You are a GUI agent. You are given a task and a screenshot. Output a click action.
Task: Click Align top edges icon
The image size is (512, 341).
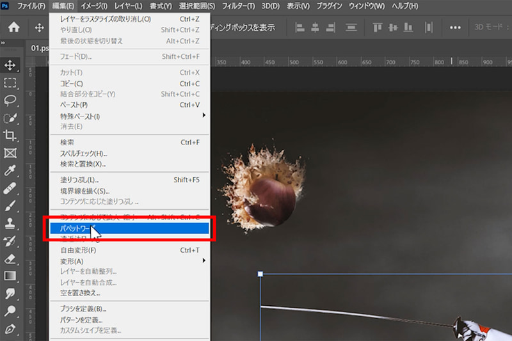[377, 28]
